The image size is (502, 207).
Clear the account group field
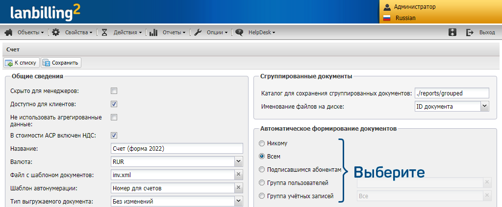(x=487, y=196)
